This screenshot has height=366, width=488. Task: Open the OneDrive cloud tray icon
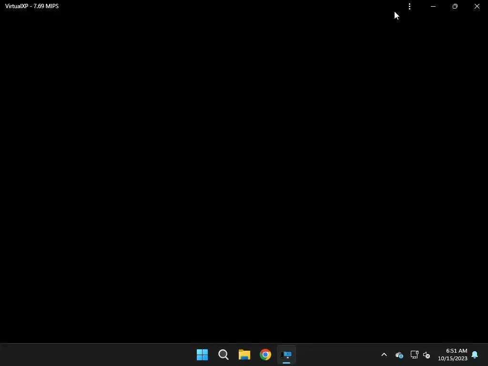tap(399, 355)
